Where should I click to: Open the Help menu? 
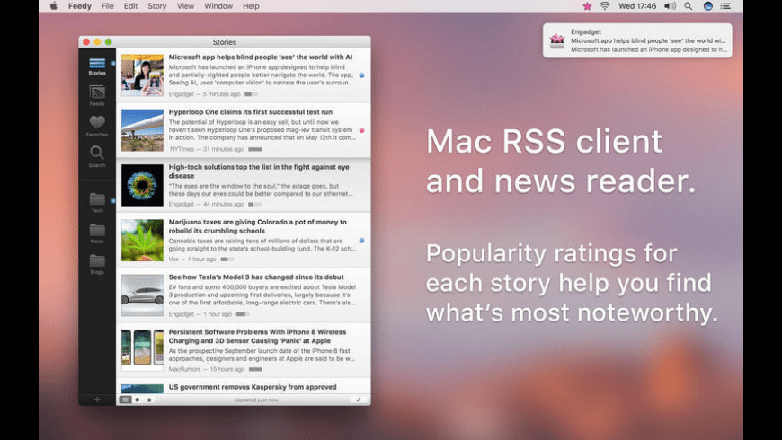[x=251, y=6]
